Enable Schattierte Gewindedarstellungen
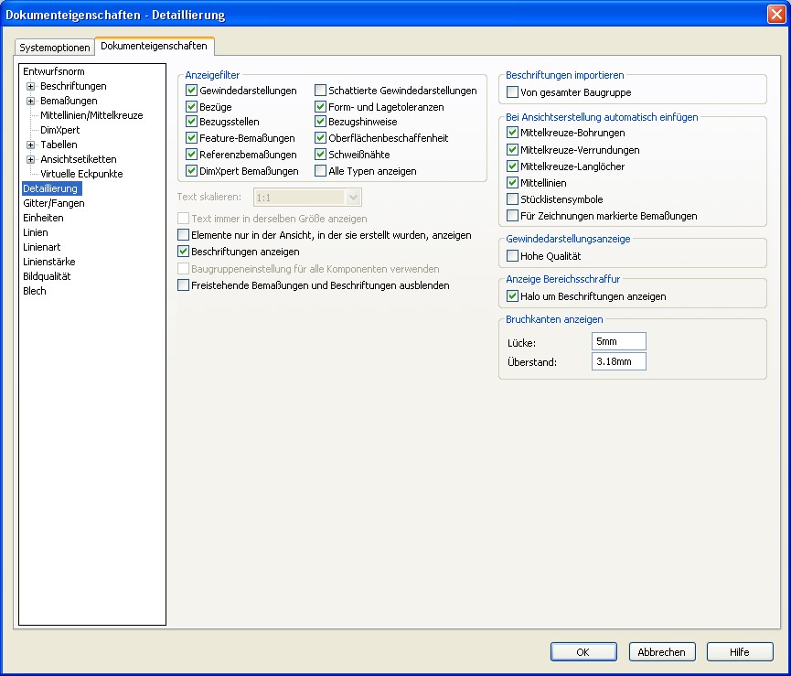Image resolution: width=791 pixels, height=676 pixels. [x=320, y=91]
